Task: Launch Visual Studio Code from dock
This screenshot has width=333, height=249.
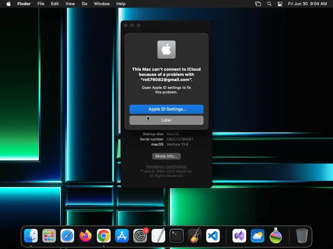Action: (x=213, y=236)
